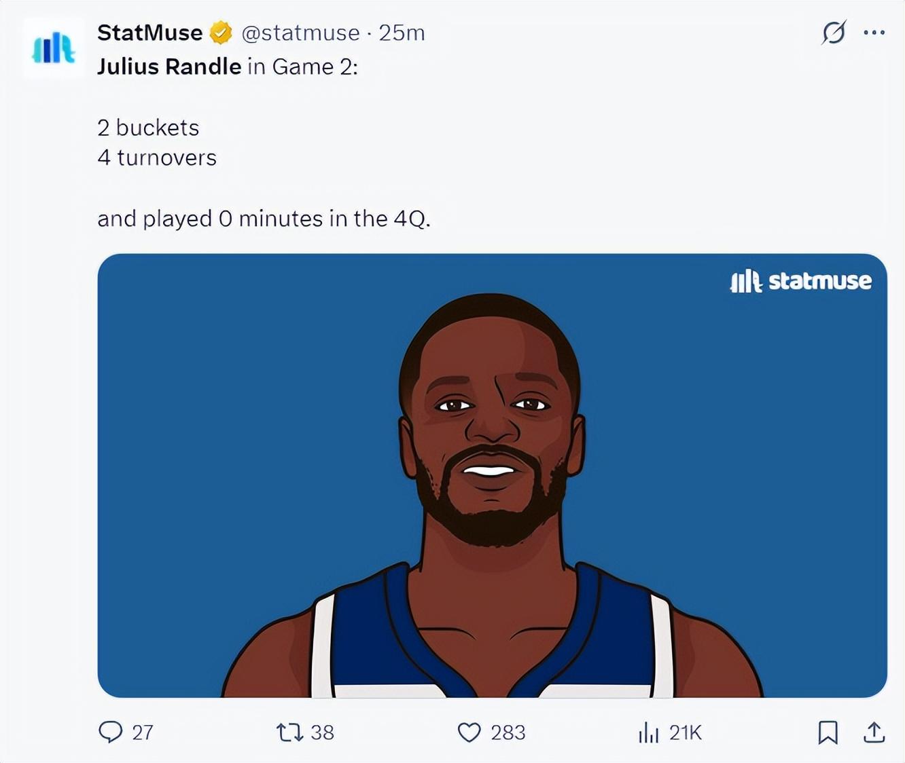Image resolution: width=905 pixels, height=763 pixels.
Task: Bookmark this StatMuse post
Action: 828,732
